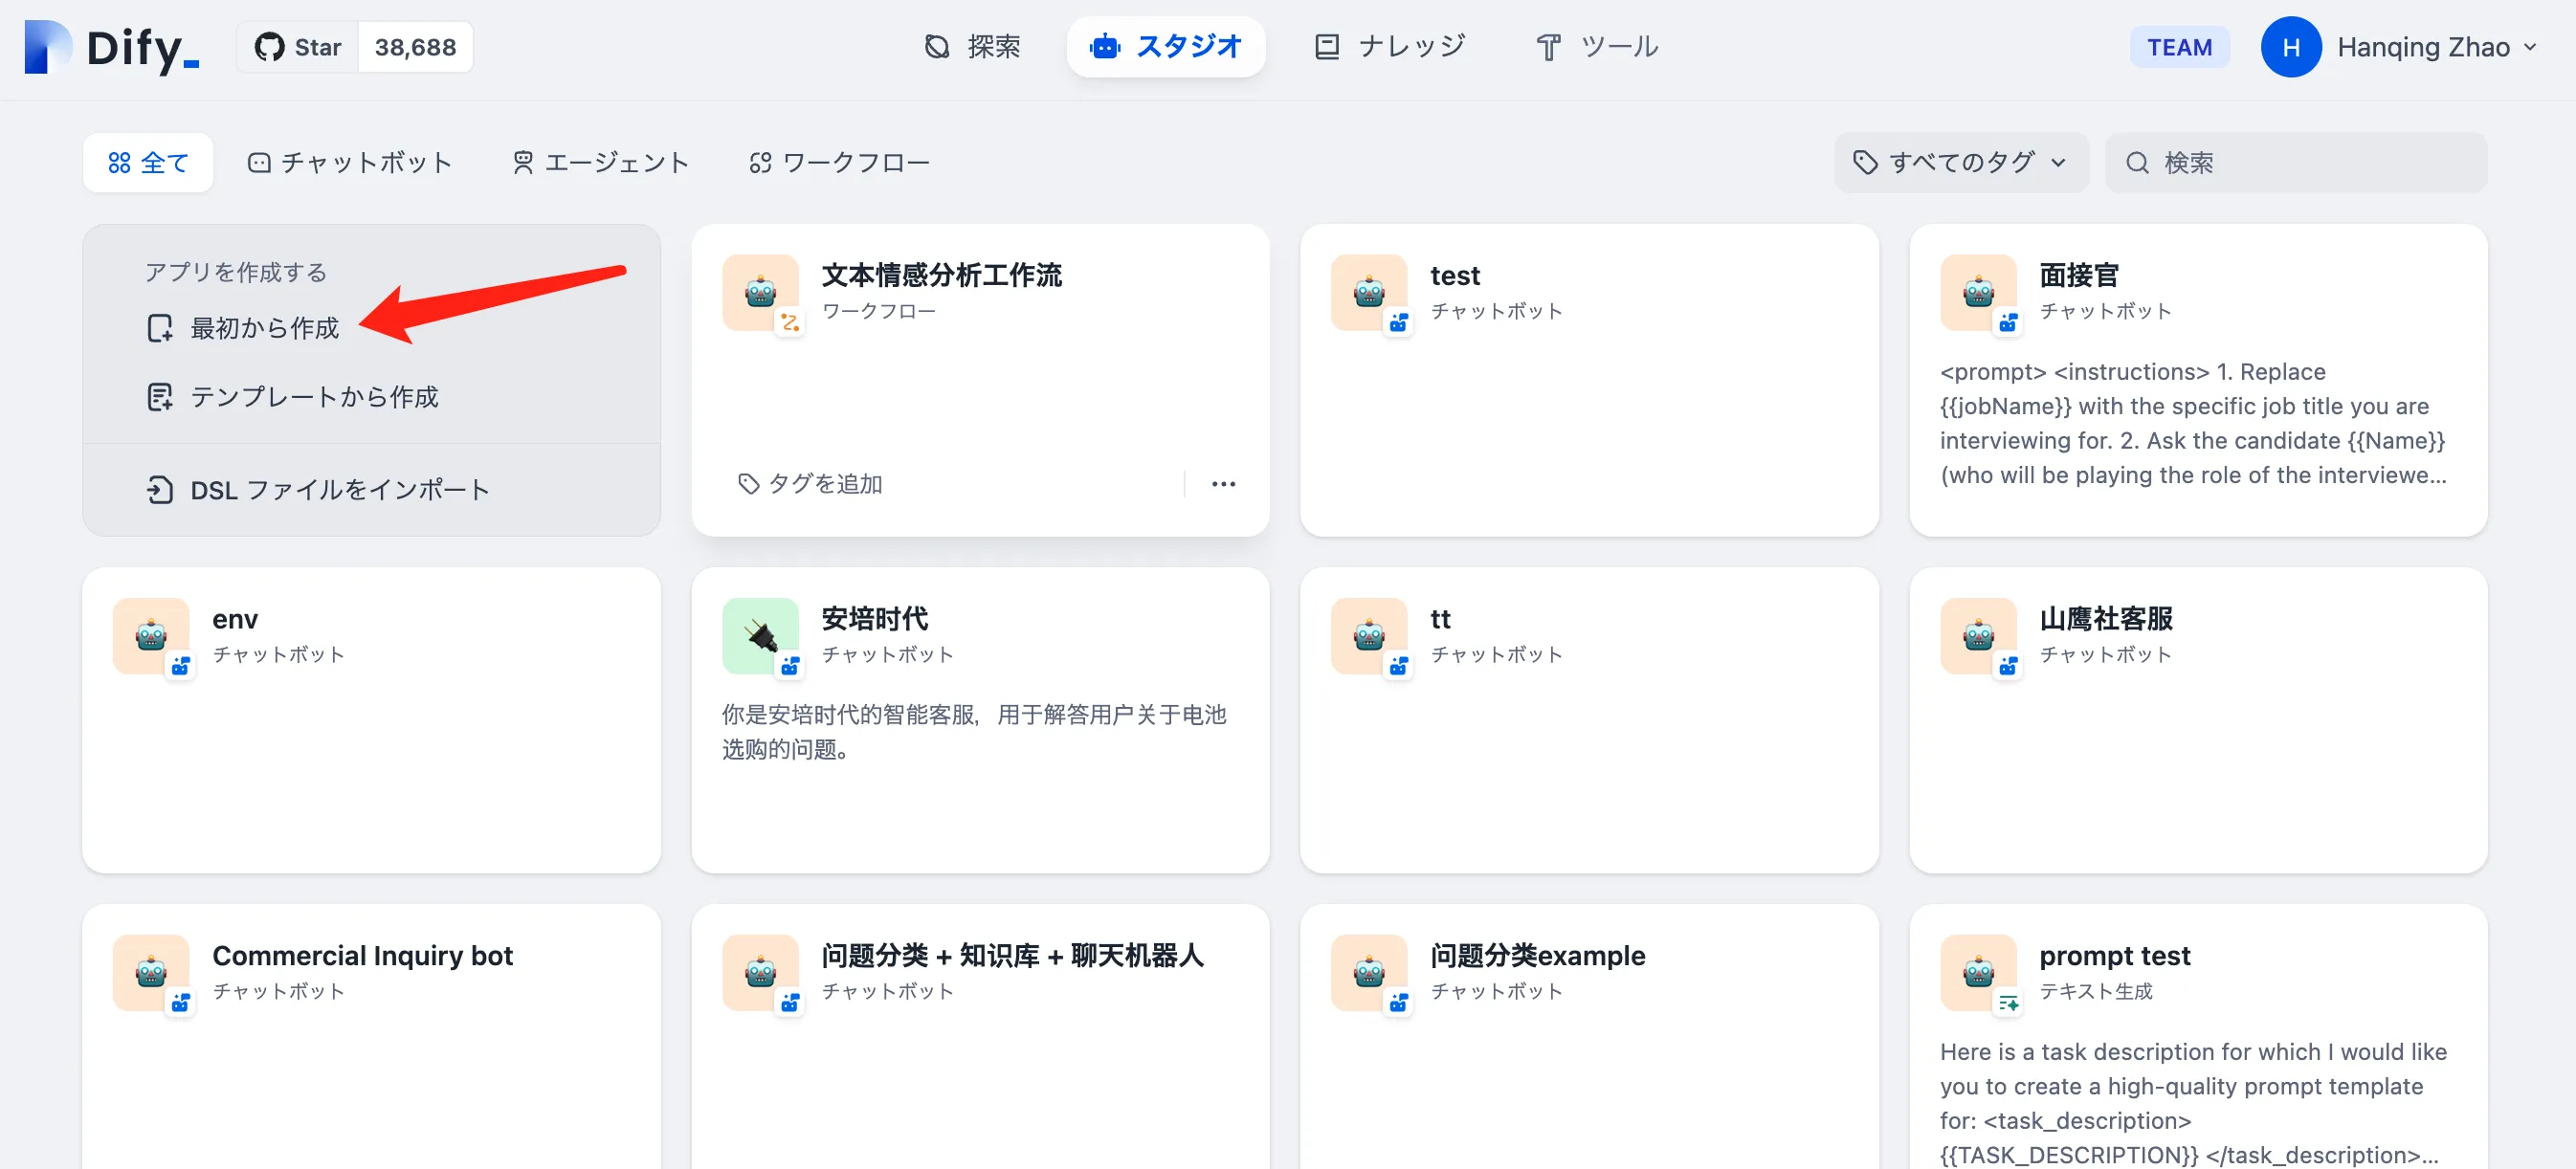The width and height of the screenshot is (2576, 1169).
Task: Click the Dify logo
Action: [x=112, y=48]
